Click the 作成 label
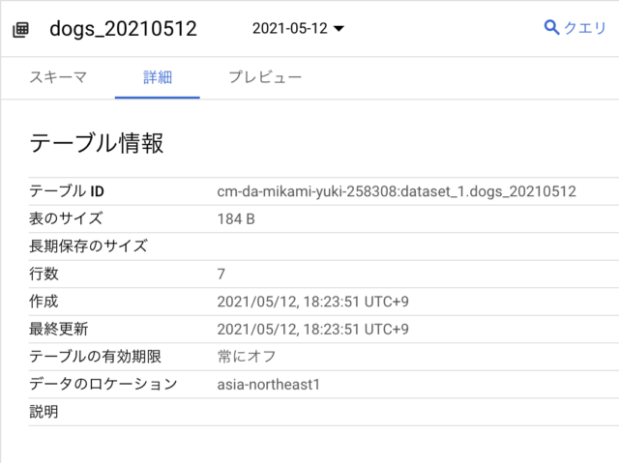Image resolution: width=619 pixels, height=463 pixels. point(44,302)
